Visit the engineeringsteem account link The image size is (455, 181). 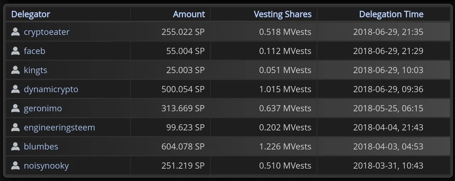click(x=59, y=127)
